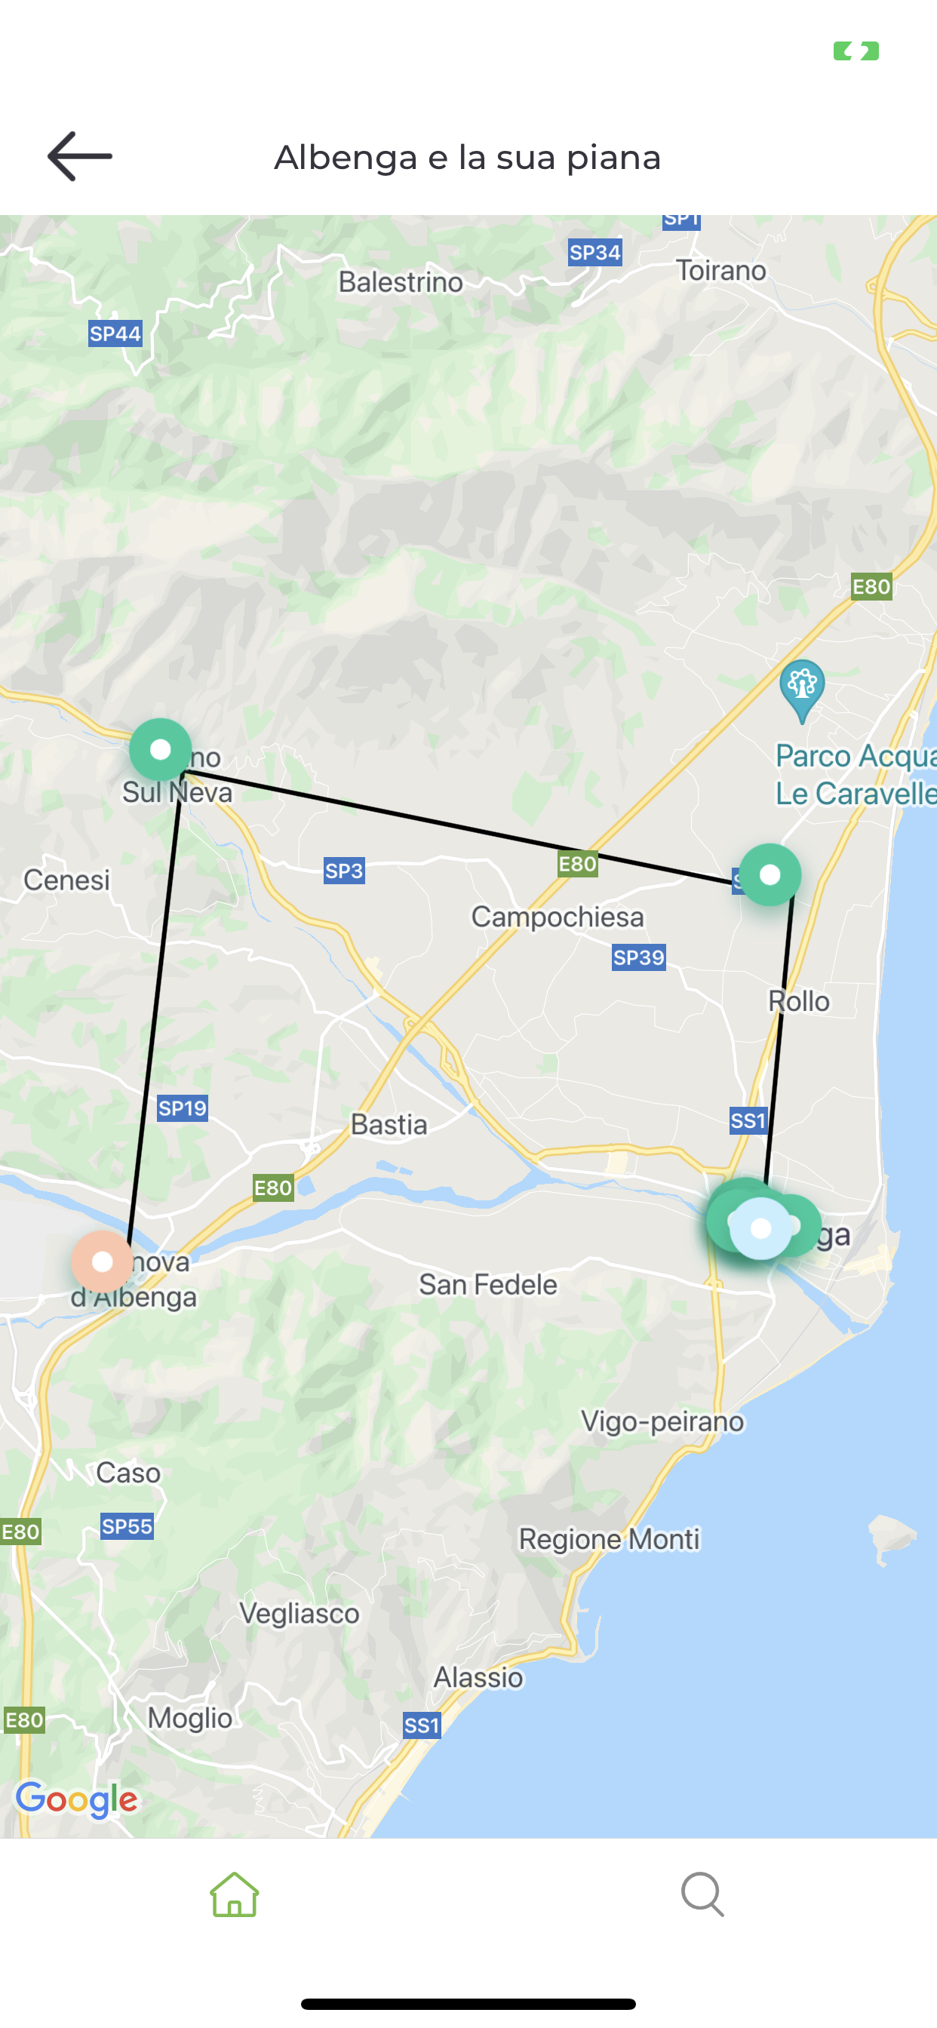937x2028 pixels.
Task: Select the orange marker at Villanova d'Albenga
Action: 103,1262
